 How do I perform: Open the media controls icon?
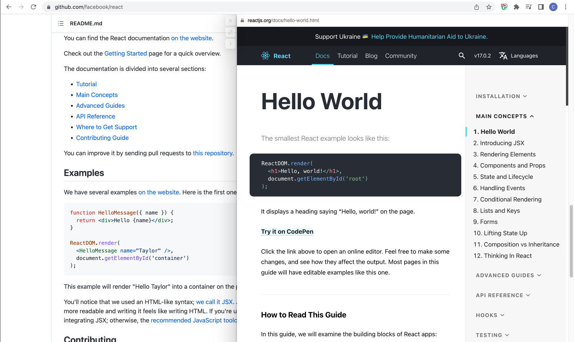click(529, 7)
